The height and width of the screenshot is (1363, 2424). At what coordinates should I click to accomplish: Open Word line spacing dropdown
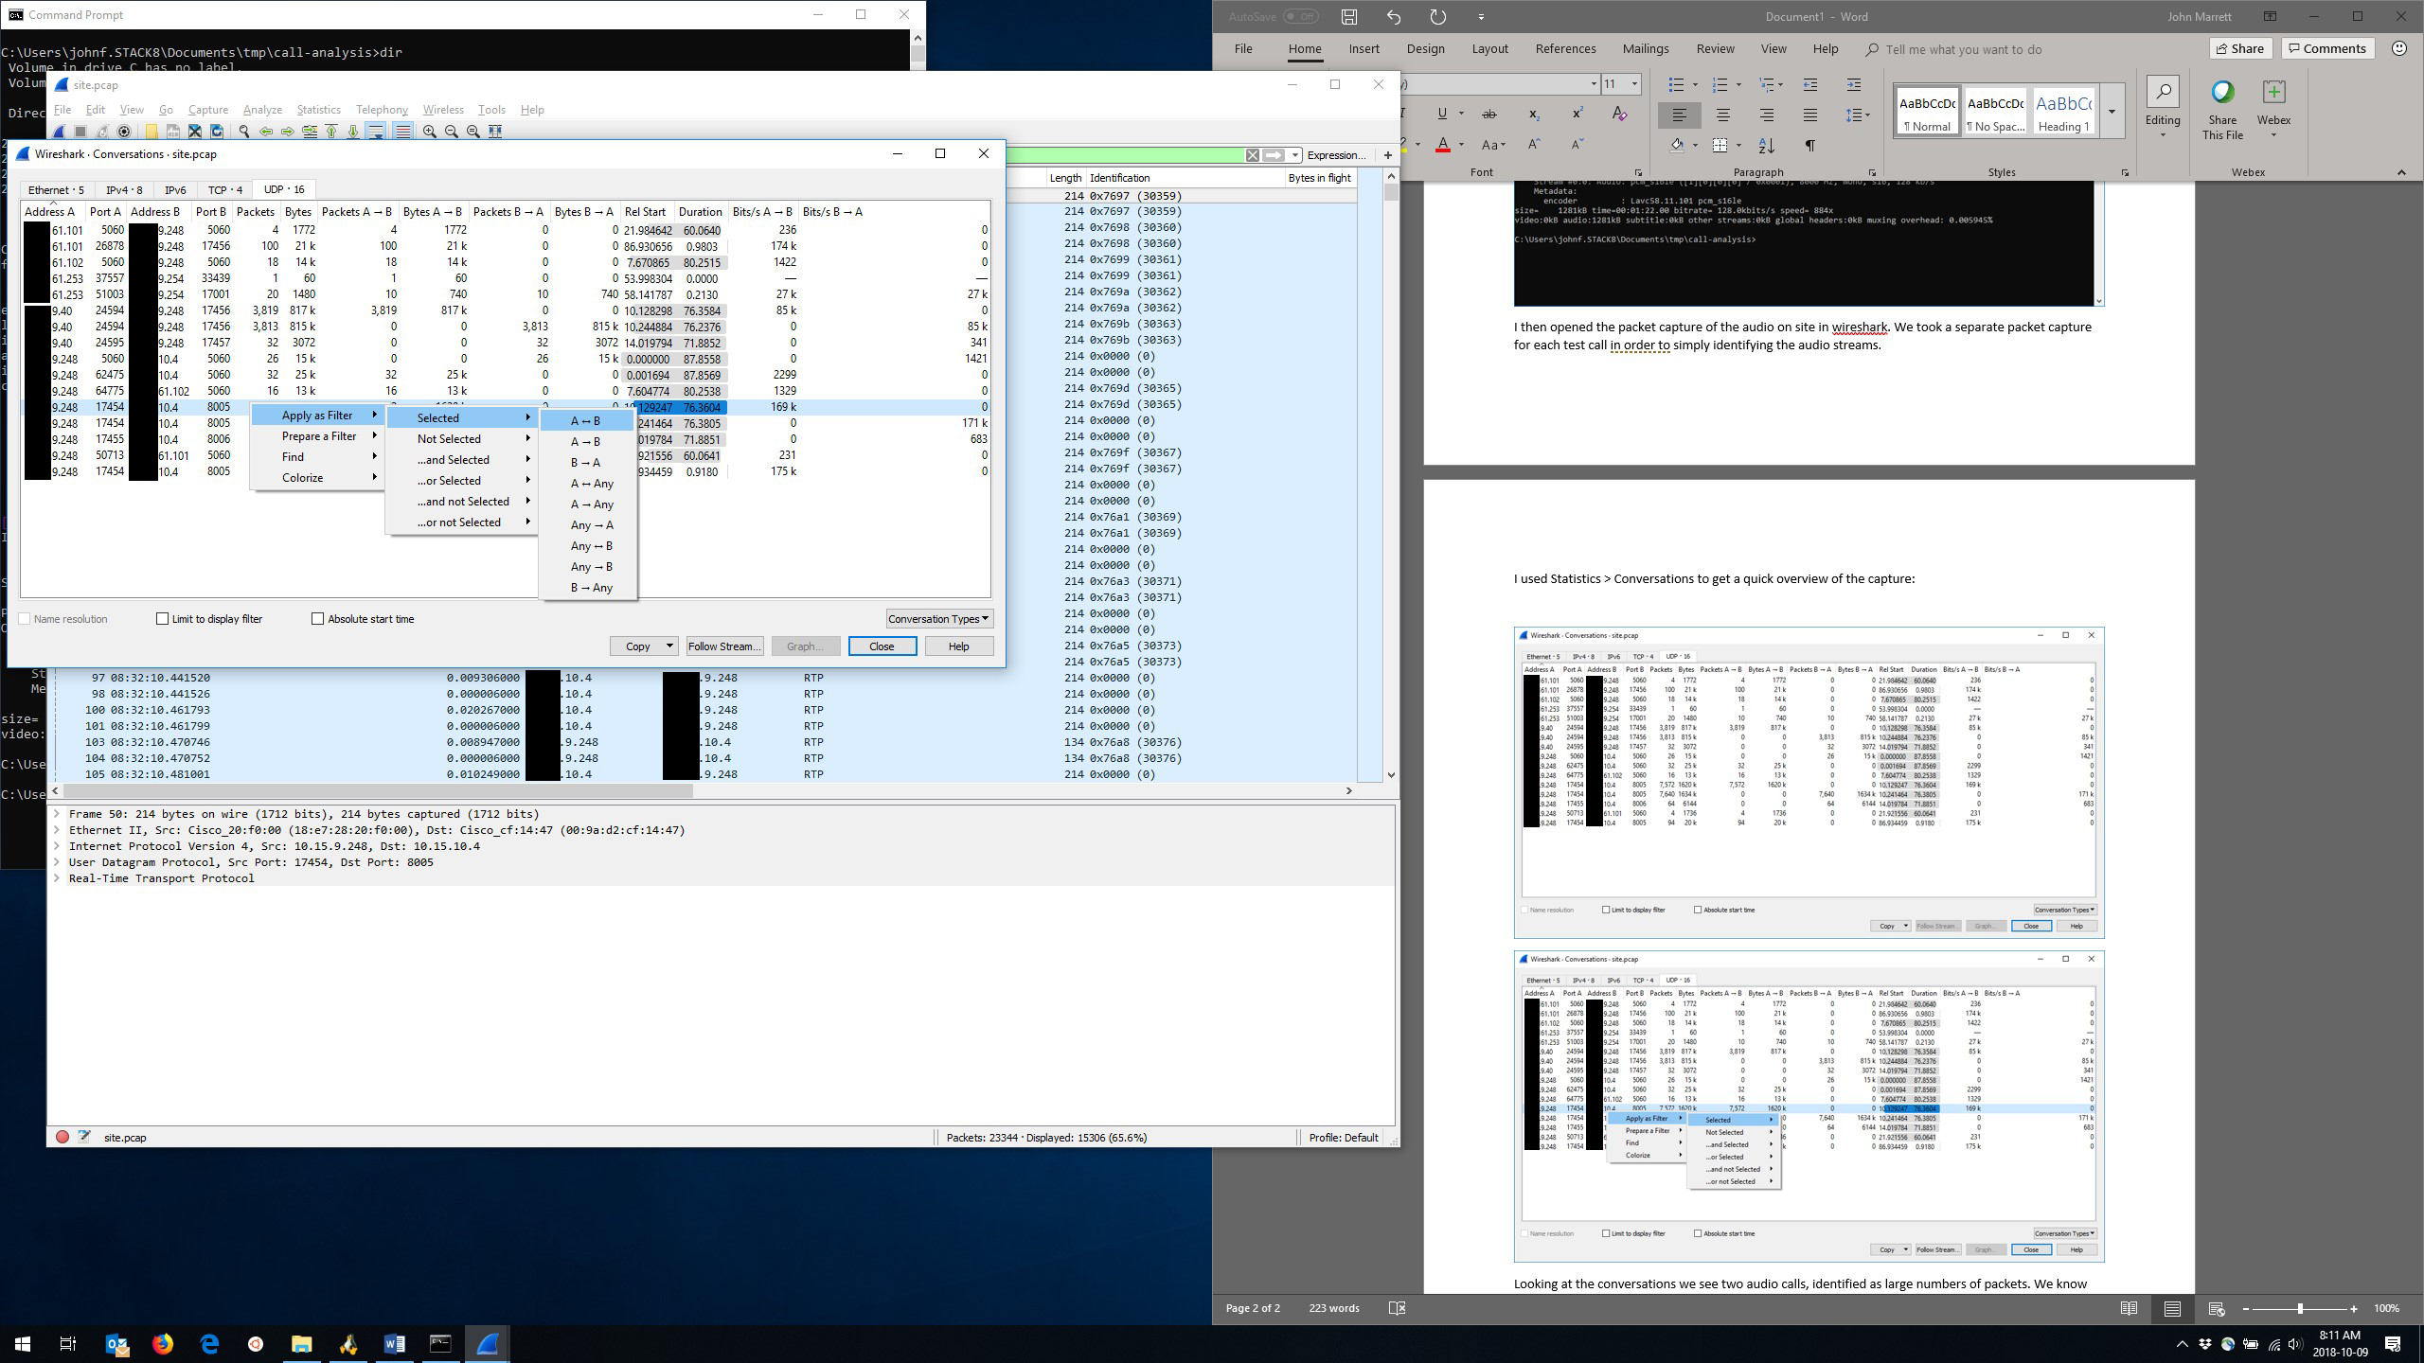(1857, 115)
